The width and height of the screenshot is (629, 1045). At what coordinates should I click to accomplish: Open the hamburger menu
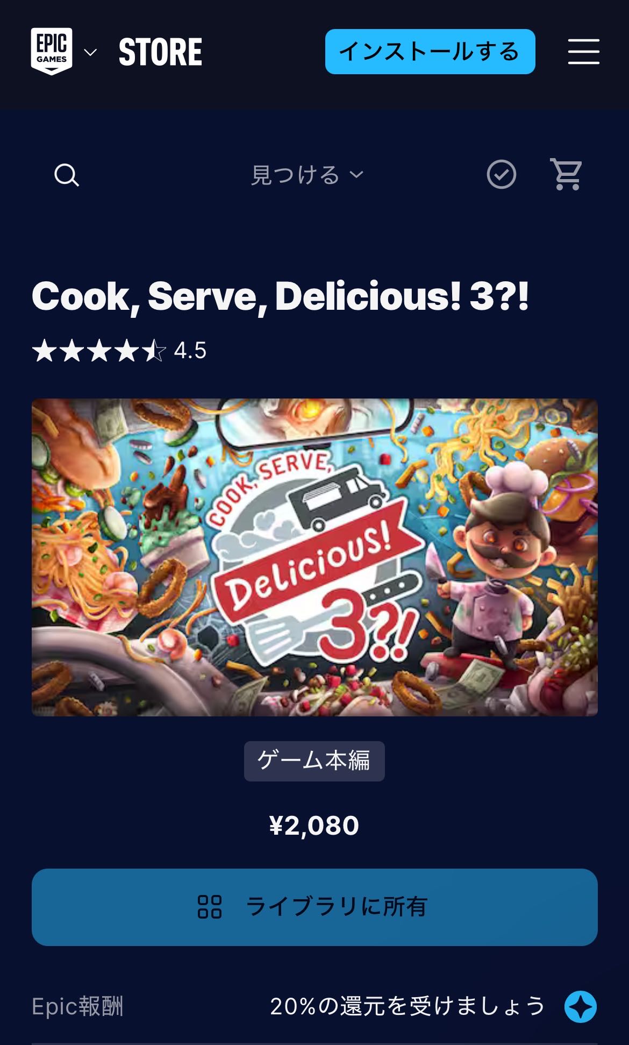pos(583,52)
